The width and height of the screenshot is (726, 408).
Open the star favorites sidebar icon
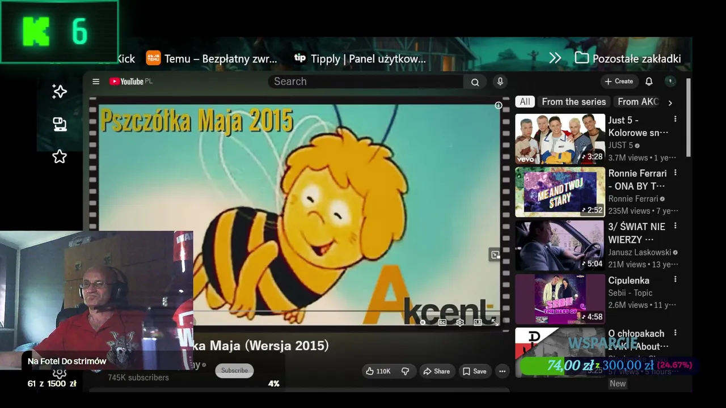[60, 156]
